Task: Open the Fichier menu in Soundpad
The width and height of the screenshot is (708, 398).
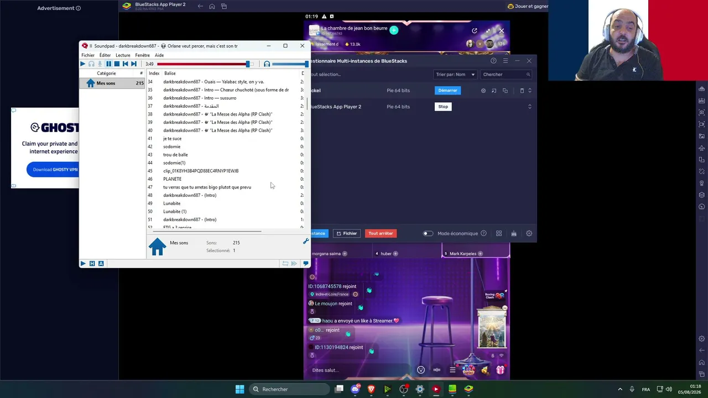Action: pyautogui.click(x=88, y=55)
